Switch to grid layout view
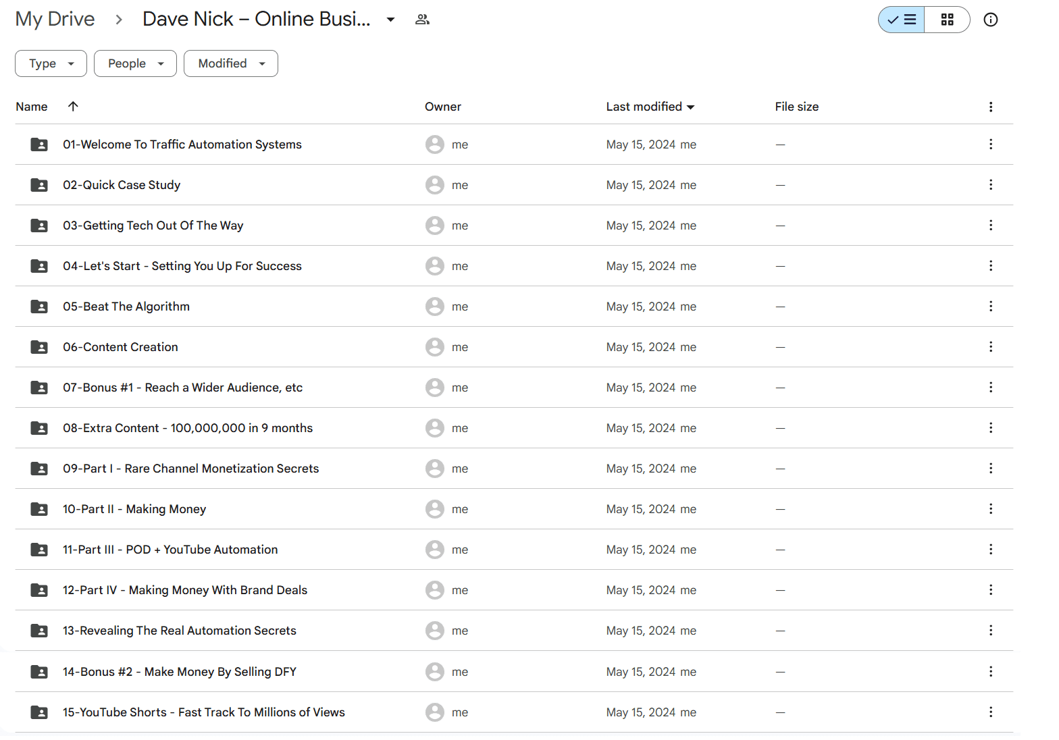The width and height of the screenshot is (1059, 740). tap(947, 20)
